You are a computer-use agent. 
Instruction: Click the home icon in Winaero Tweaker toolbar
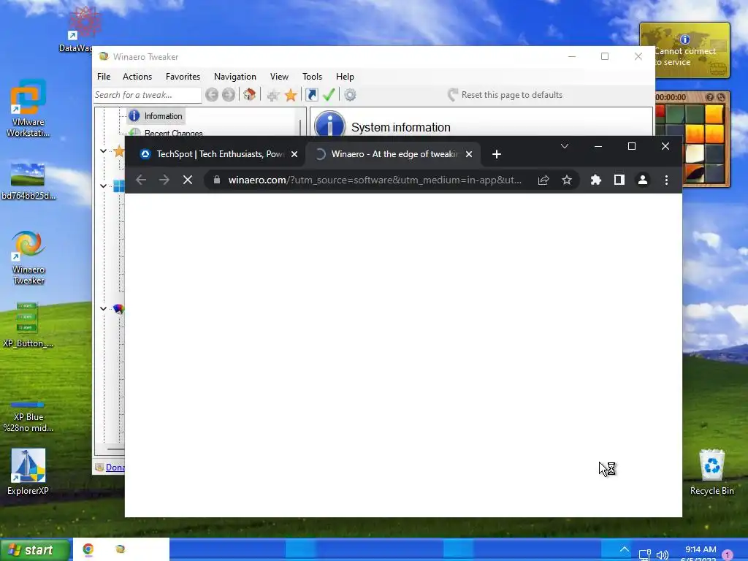249,94
